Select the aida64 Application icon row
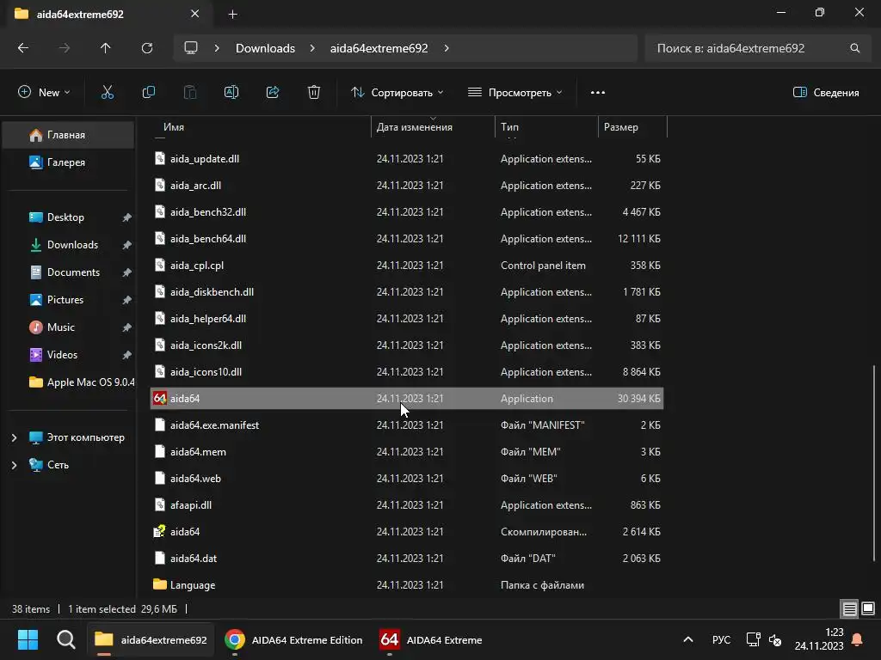The height and width of the screenshot is (660, 881). pos(407,399)
